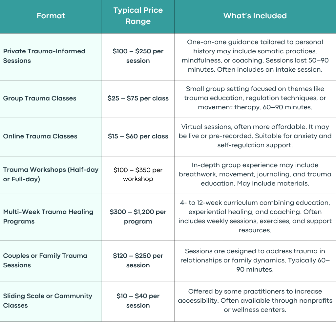Select the $300 – $1,200 per program price
336x322 pixels.
pyautogui.click(x=138, y=216)
